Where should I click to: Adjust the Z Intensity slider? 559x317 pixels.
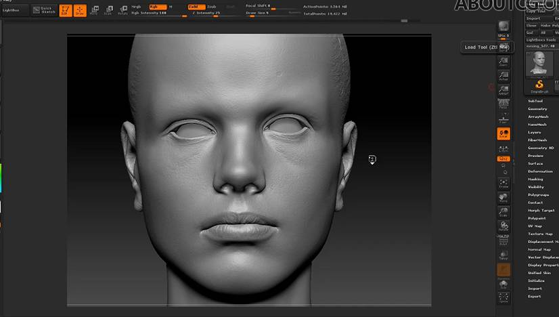pos(216,14)
